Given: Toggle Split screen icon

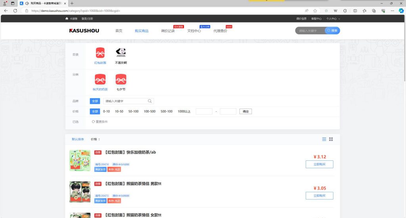Looking at the screenshot, I should [x=355, y=11].
